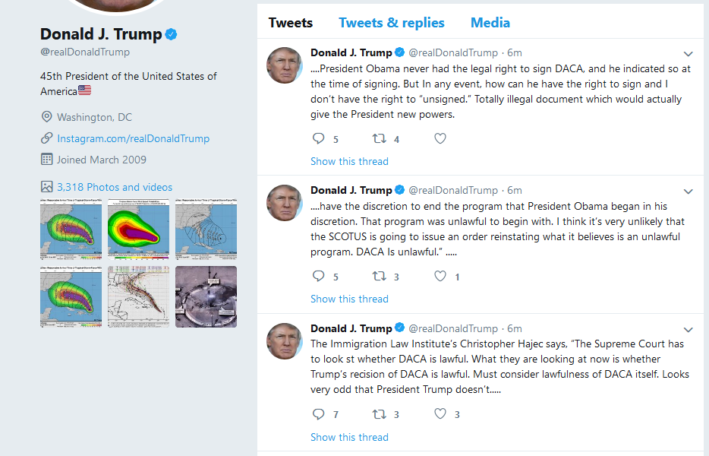Retweet the tweet about Obama signing DACA
The width and height of the screenshot is (709, 456).
point(379,138)
